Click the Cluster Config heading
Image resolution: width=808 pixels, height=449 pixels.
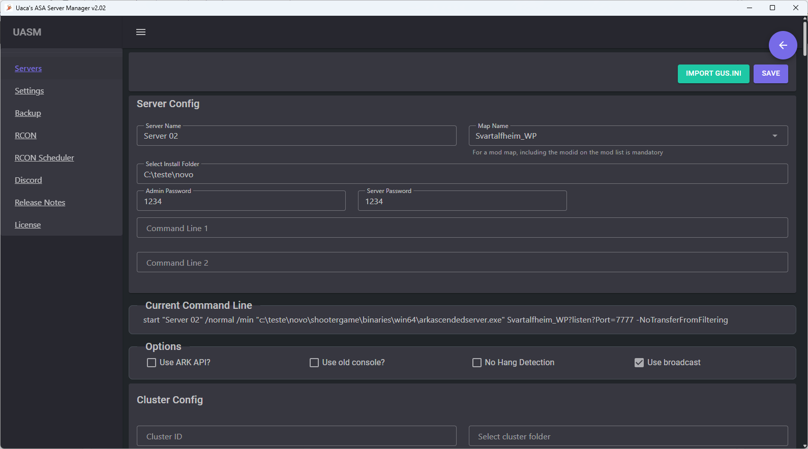(170, 400)
